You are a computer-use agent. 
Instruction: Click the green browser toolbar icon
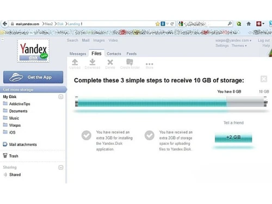pyautogui.click(x=239, y=24)
